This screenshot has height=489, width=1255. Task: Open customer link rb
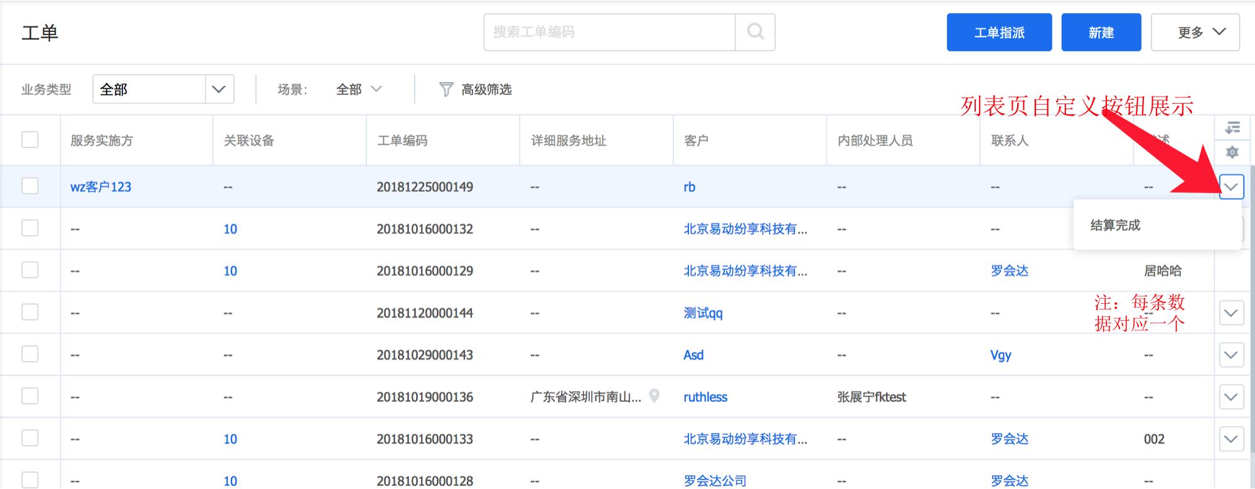(690, 187)
